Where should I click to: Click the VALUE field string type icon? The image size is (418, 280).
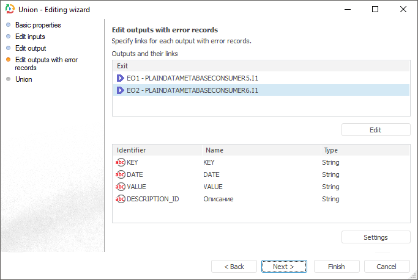(x=121, y=187)
